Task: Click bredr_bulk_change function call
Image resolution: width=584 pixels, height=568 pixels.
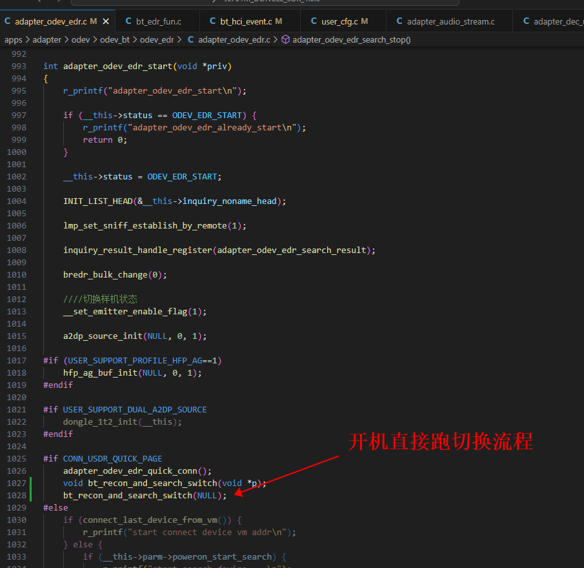Action: pos(105,275)
